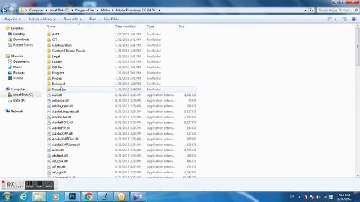Image resolution: width=360 pixels, height=202 pixels.
Task: Select the Required folder
Action: [x=58, y=84]
